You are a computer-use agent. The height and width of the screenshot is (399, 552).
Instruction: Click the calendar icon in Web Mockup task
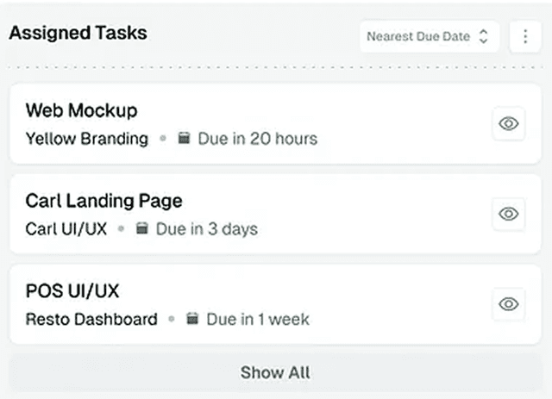(x=184, y=138)
